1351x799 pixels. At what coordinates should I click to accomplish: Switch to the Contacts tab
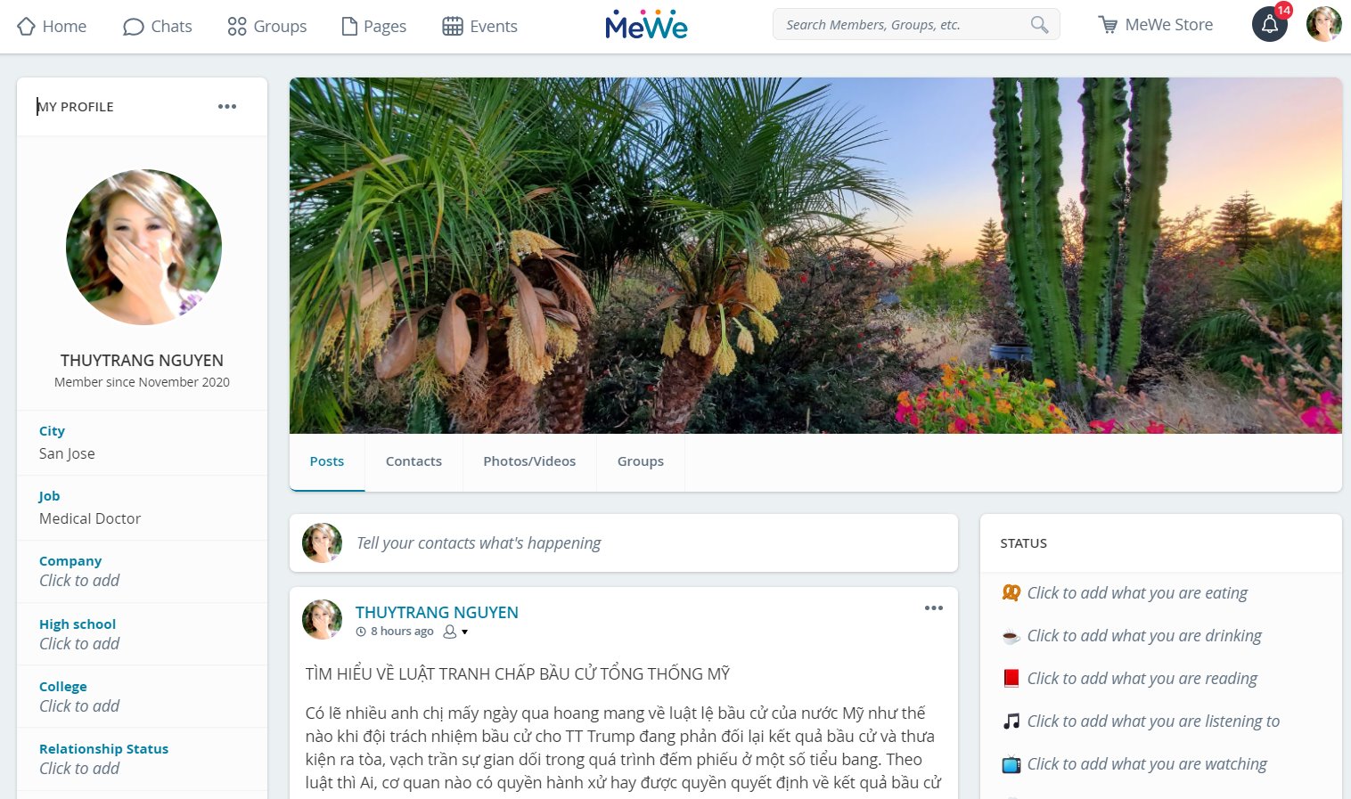[x=413, y=461]
